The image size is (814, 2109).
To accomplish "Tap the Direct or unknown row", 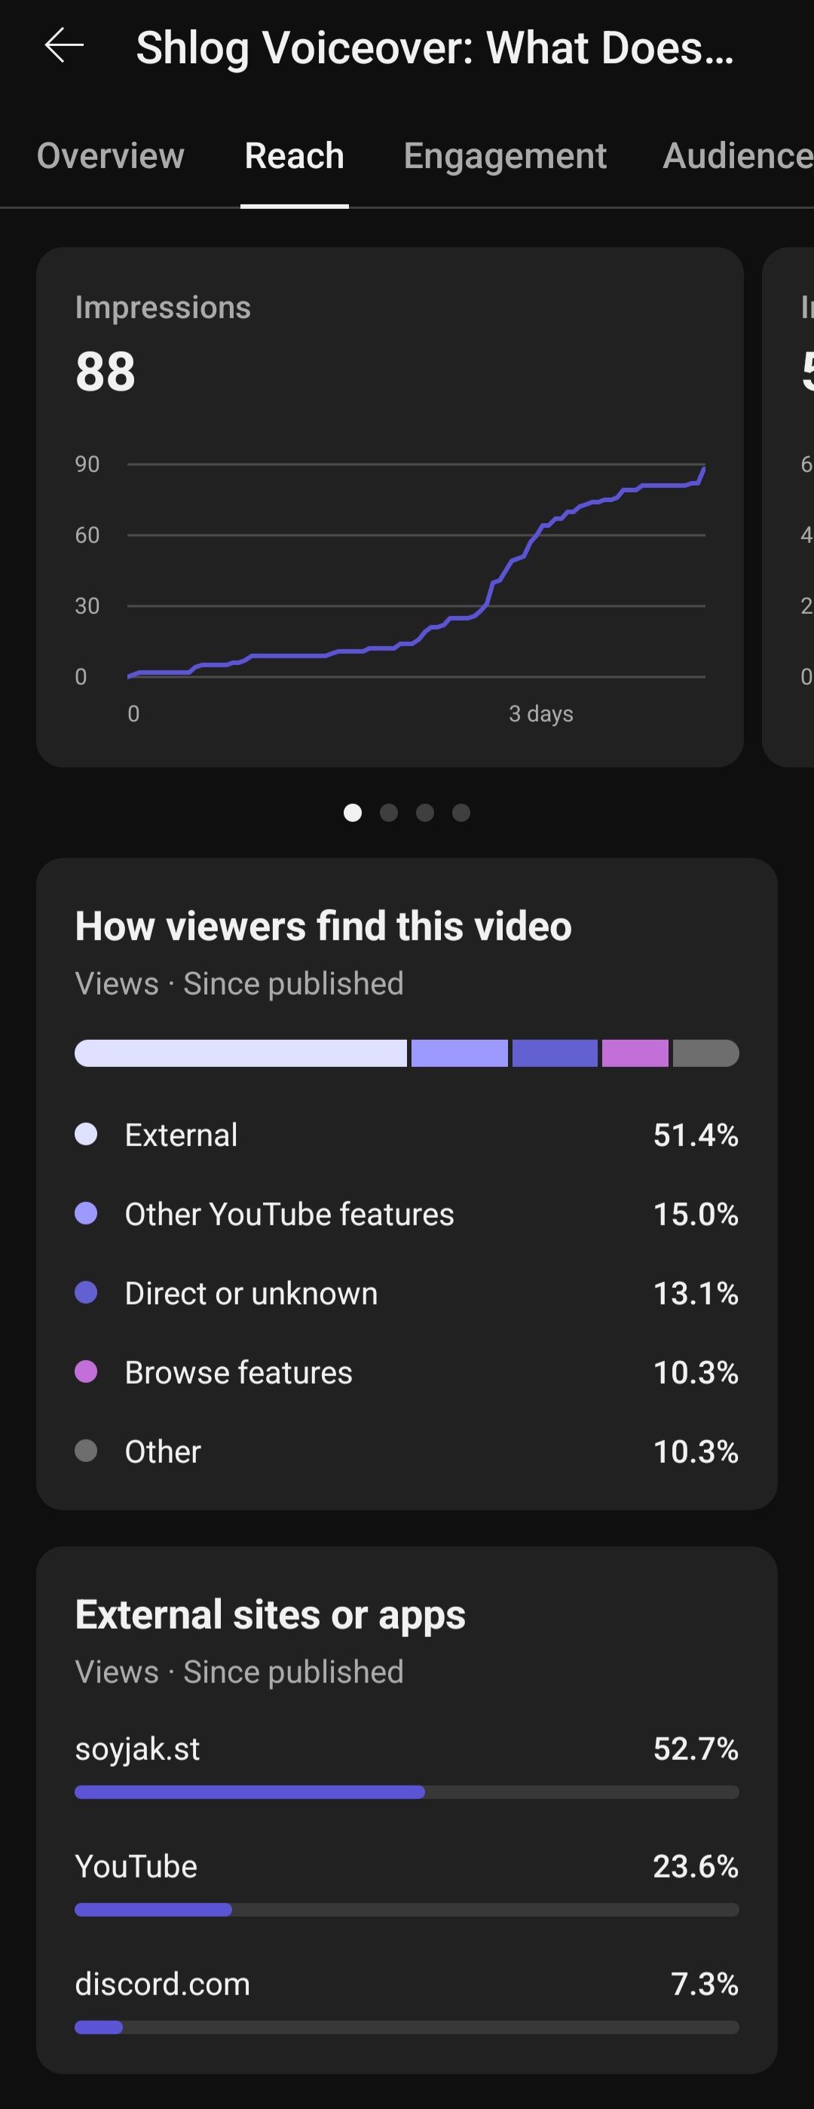I will pos(406,1292).
